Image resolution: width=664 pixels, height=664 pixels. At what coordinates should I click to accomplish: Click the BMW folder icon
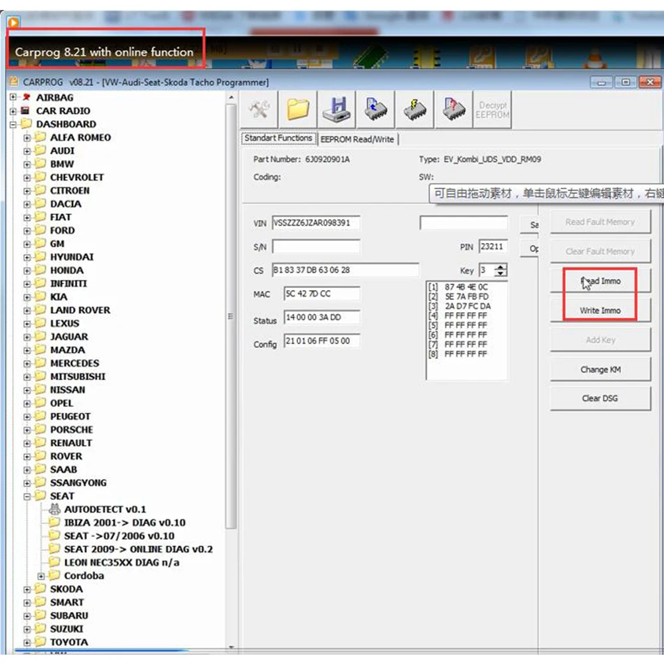[x=41, y=163]
